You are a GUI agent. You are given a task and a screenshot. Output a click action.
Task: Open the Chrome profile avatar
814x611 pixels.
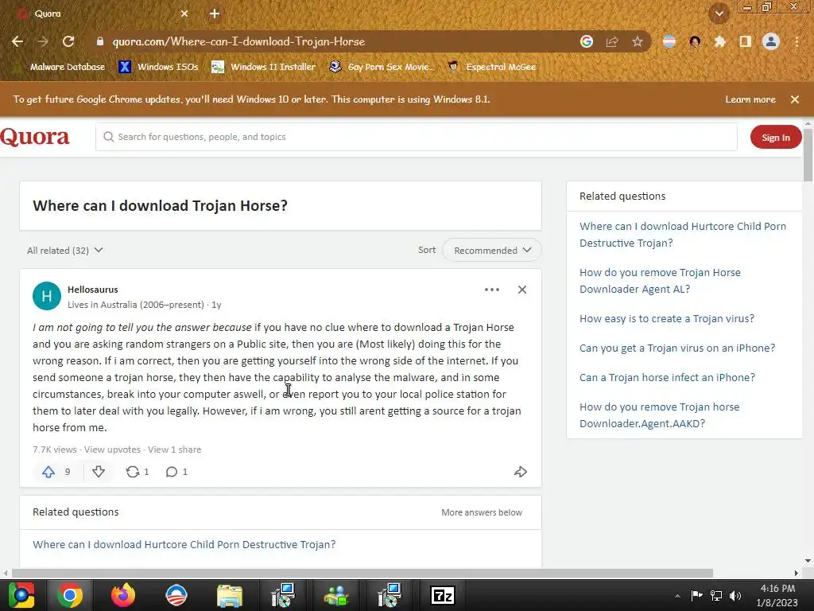pyautogui.click(x=771, y=41)
